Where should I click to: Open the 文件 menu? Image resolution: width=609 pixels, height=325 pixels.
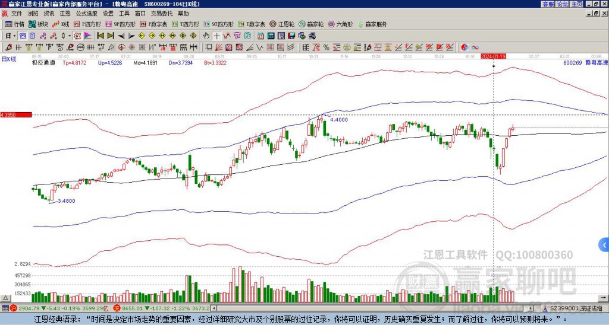click(17, 14)
